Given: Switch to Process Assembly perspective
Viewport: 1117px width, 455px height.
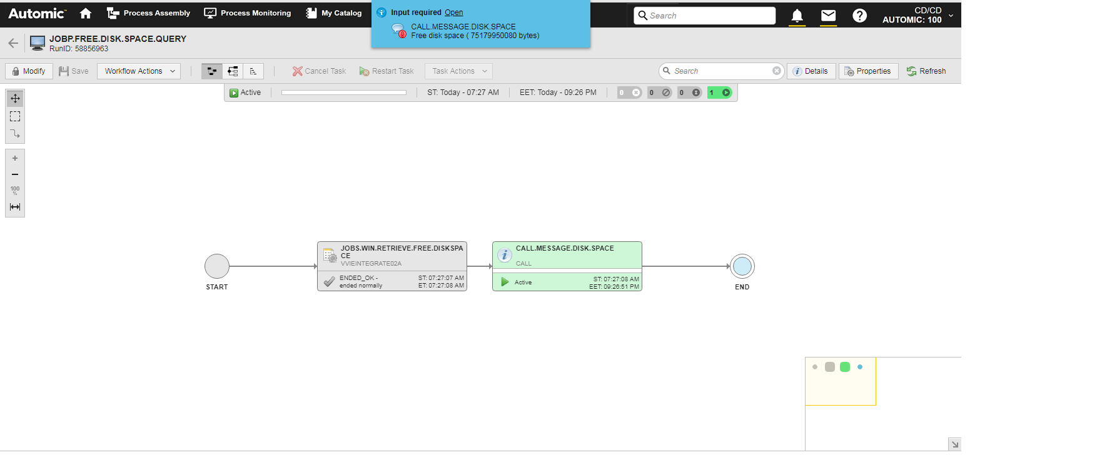Looking at the screenshot, I should click(x=148, y=13).
